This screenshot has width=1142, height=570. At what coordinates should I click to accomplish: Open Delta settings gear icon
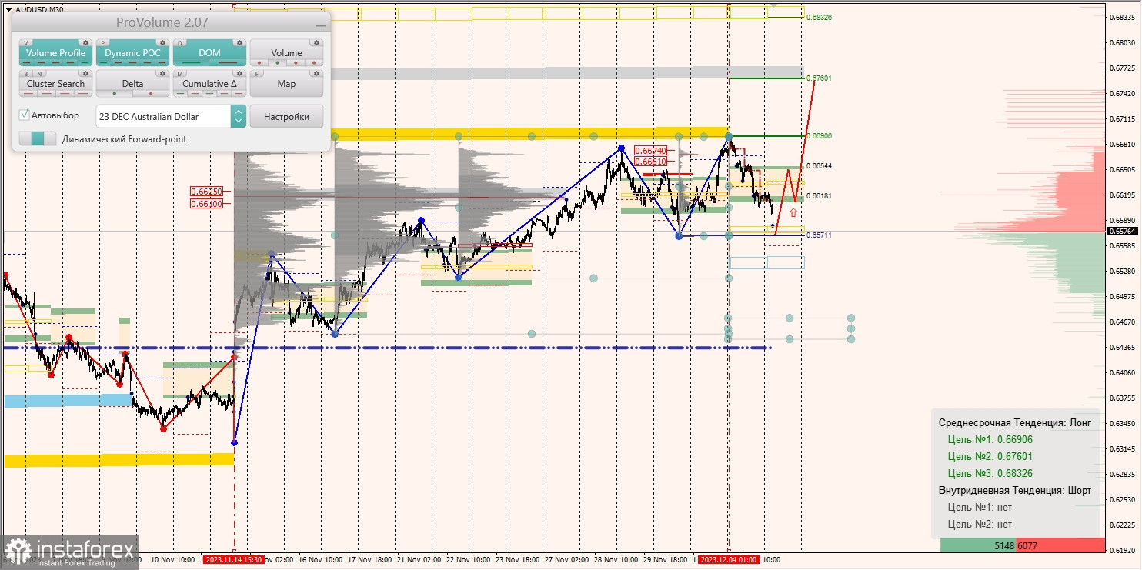[162, 73]
